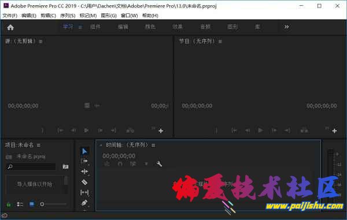This screenshot has width=347, height=220.
Task: Show more workspaces via double-chevron
Action: (x=286, y=27)
